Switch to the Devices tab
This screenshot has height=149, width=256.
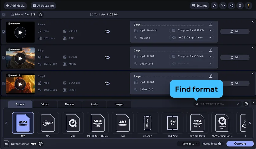tap(70, 104)
